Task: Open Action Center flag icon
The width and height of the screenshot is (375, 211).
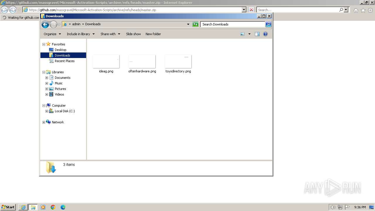Action: tap(347, 207)
